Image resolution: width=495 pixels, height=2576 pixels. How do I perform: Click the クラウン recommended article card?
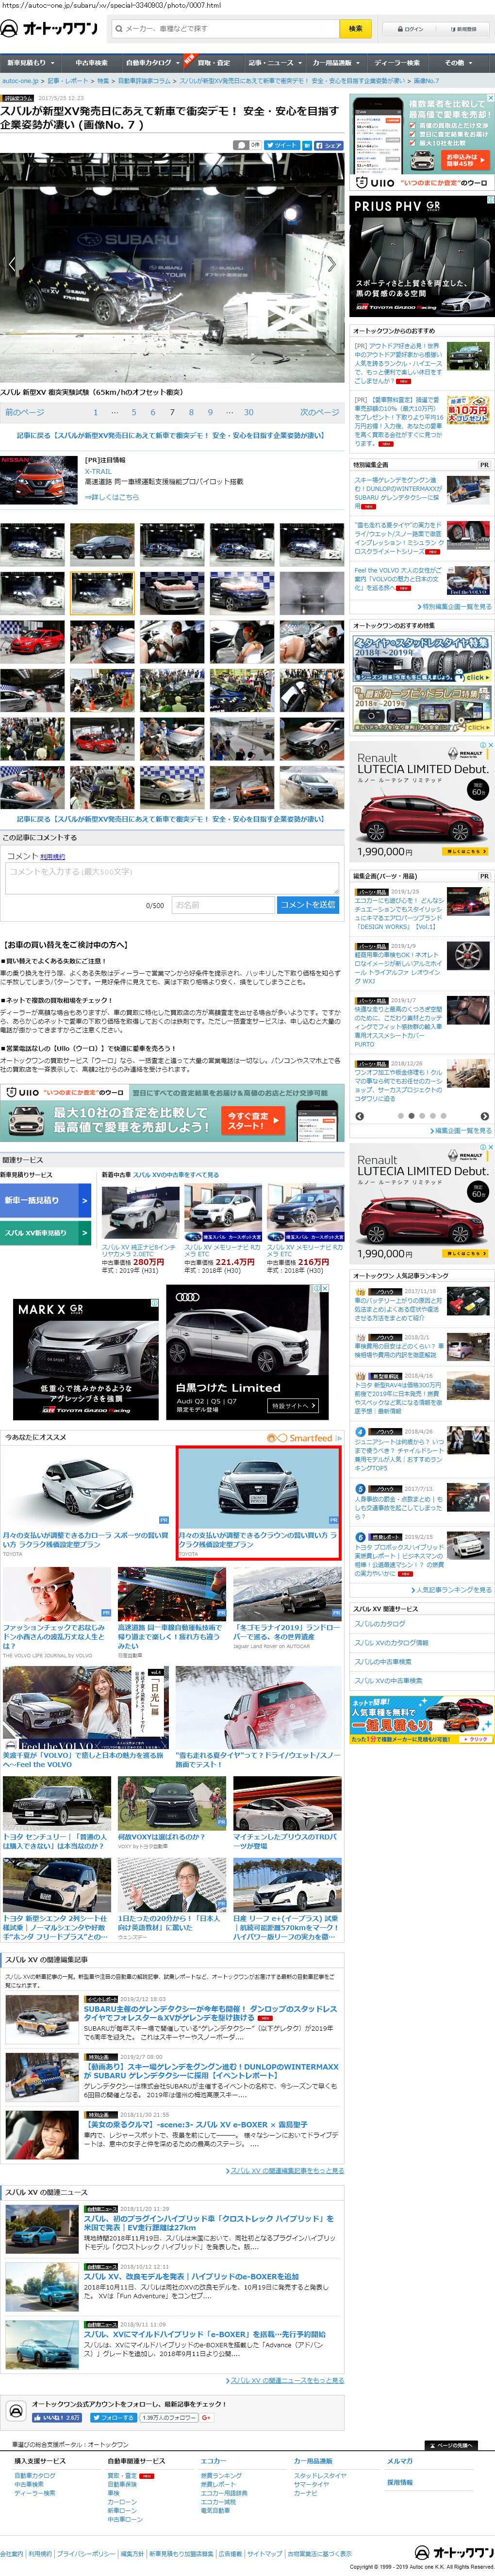pos(258,1502)
